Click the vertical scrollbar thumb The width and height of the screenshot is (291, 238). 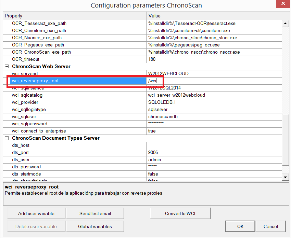point(286,140)
